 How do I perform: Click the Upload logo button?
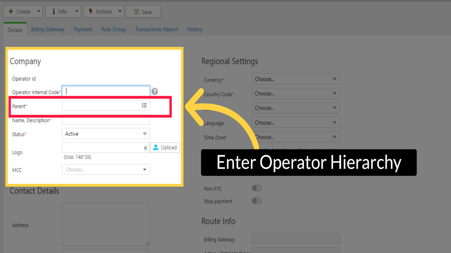(x=165, y=148)
